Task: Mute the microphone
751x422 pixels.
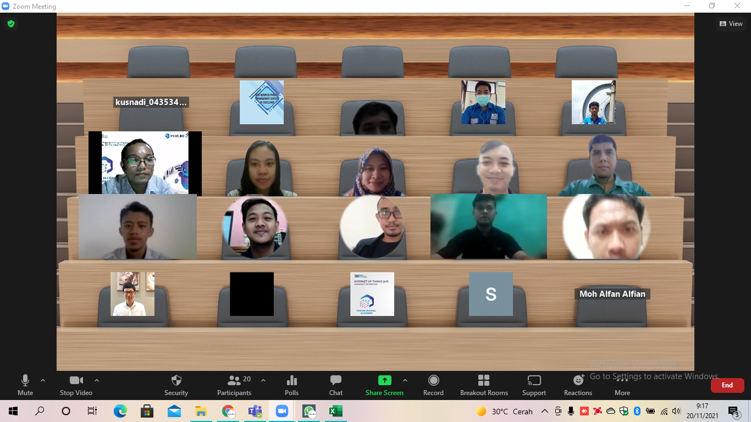Action: click(x=25, y=385)
